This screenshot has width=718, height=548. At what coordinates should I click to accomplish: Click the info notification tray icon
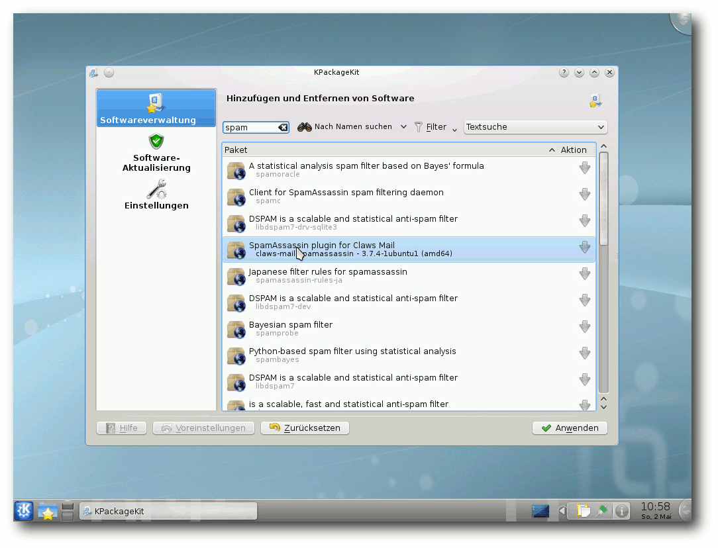point(621,510)
